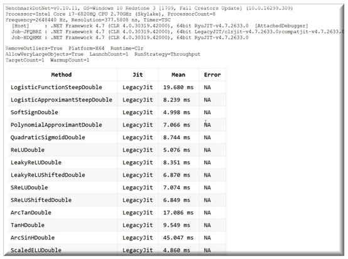348x259 pixels.
Task: Click the Platform=X64 text
Action: (86, 48)
